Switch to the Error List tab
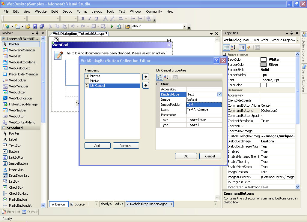This screenshot has height=222, width=307. 11,212
